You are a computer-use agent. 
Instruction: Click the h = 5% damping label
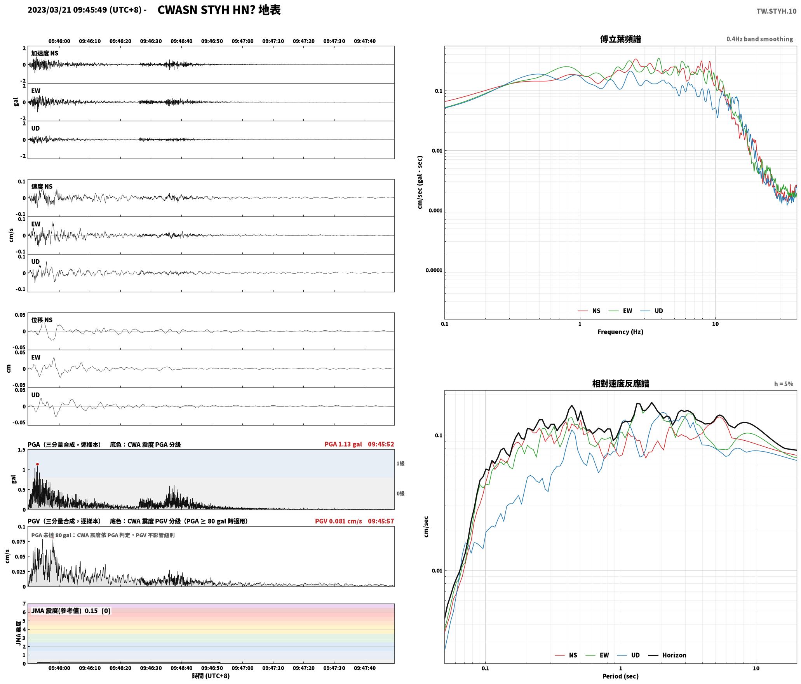(x=784, y=384)
